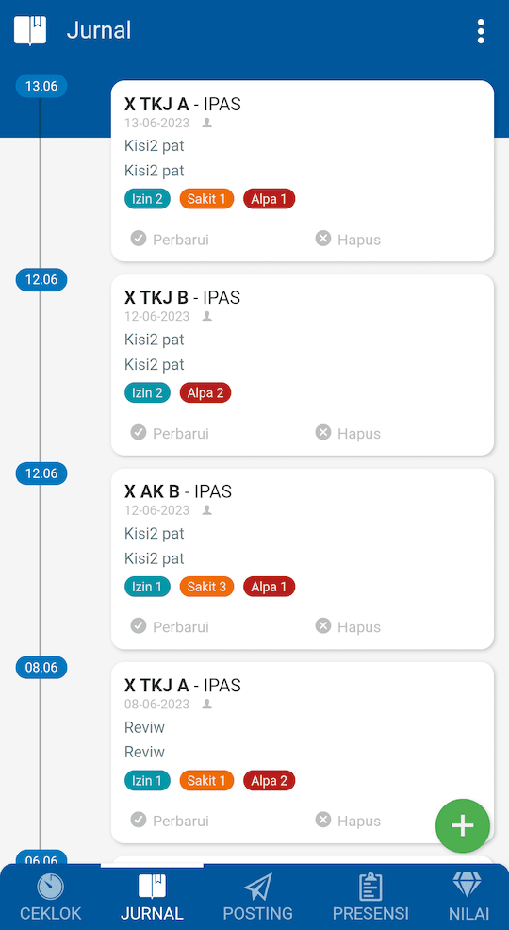Click Perbarui on the X TKJ B entry
The image size is (509, 930).
(170, 433)
